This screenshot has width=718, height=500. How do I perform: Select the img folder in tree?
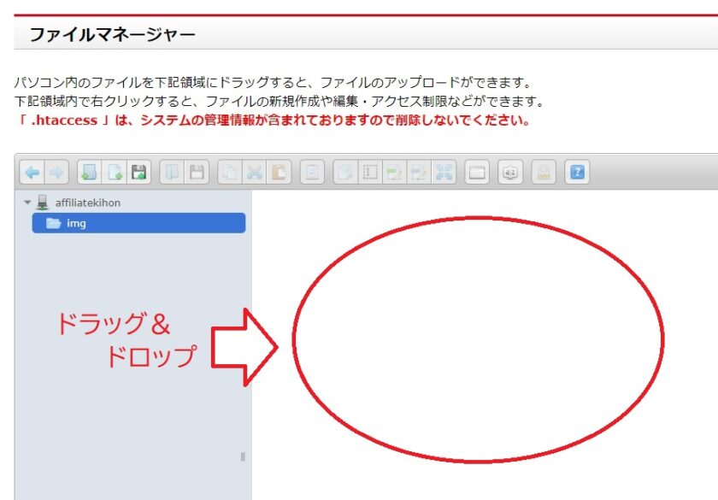pyautogui.click(x=138, y=223)
